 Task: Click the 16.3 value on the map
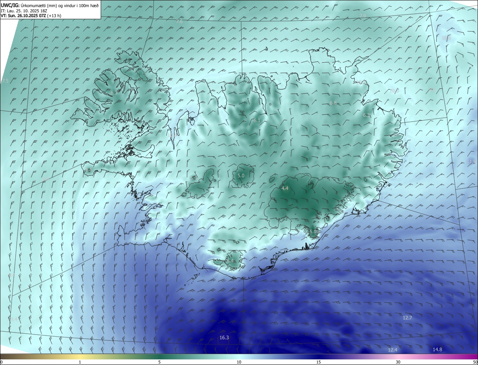(224, 338)
